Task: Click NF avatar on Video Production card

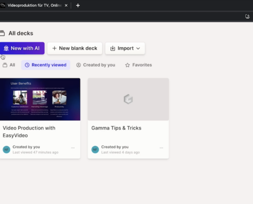Action: pyautogui.click(x=7, y=149)
